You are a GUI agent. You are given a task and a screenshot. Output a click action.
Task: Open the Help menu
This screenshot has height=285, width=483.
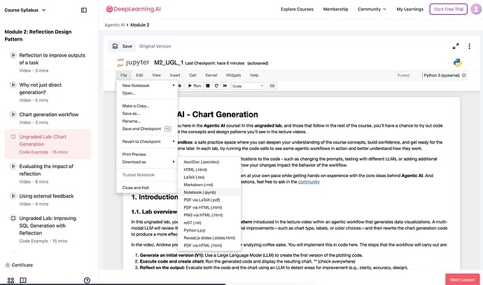[x=254, y=75]
